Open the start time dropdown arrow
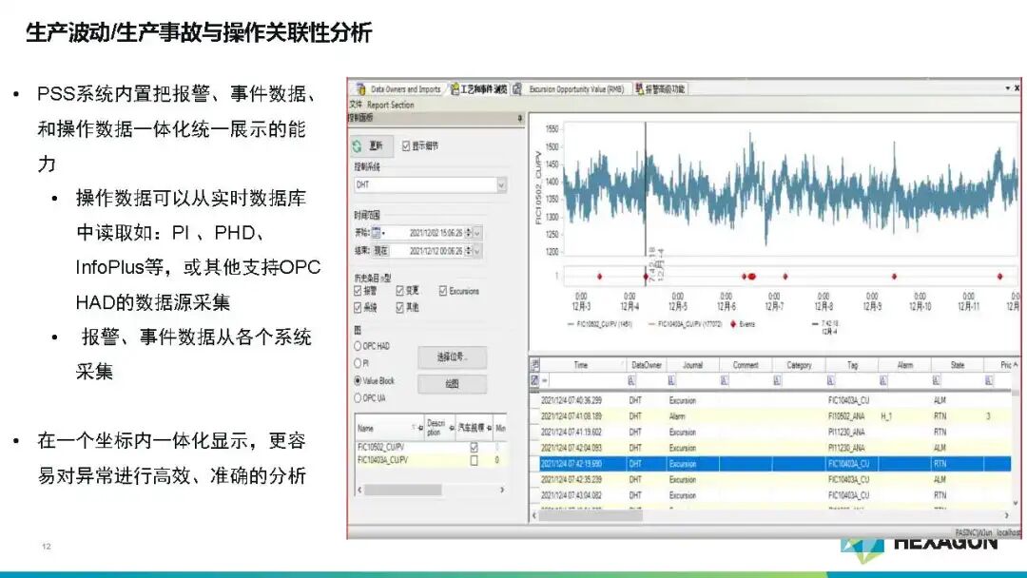The image size is (1027, 578). 476,233
